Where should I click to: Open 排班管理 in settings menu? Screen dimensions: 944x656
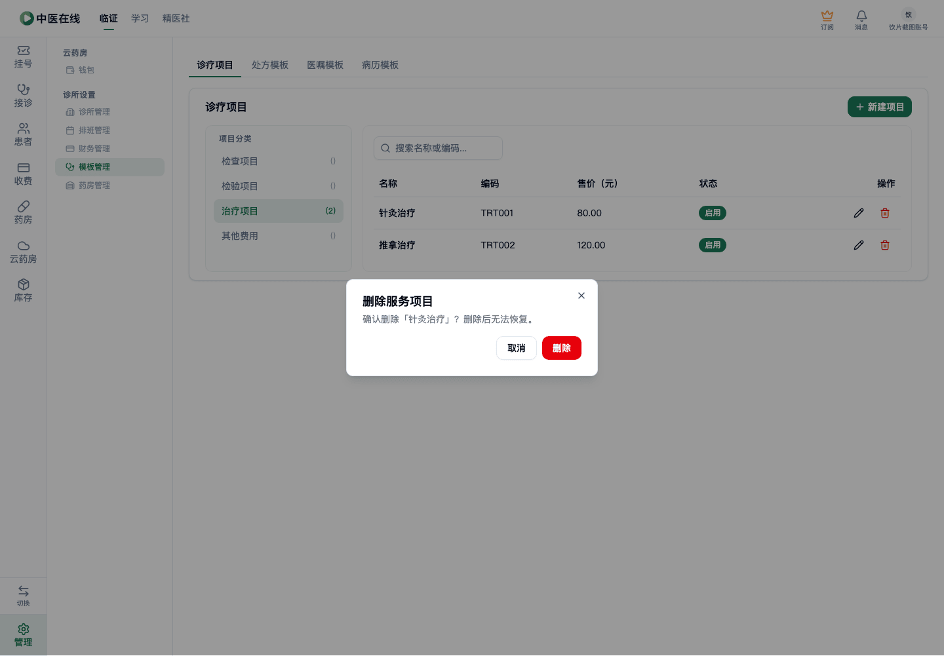tap(109, 130)
